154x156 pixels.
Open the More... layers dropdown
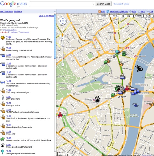click(116, 16)
